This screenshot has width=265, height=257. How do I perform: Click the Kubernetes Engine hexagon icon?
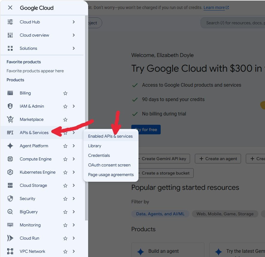[x=10, y=172]
